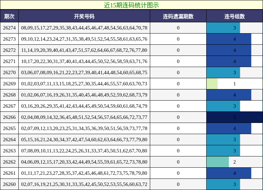
Task: Select the title 近15期连码统计图示
Action: click(131, 5)
